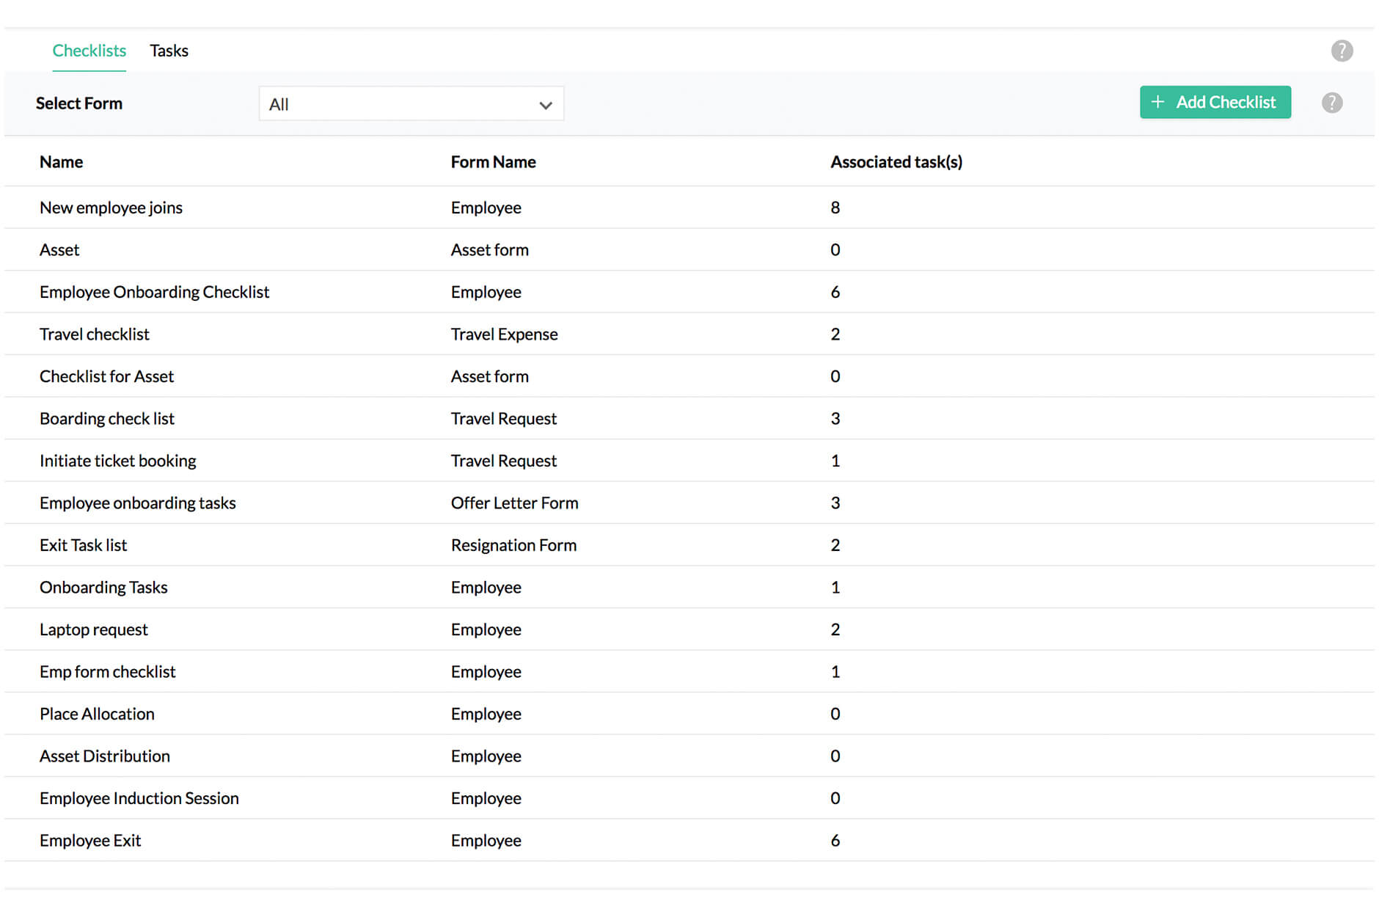Image resolution: width=1379 pixels, height=917 pixels.
Task: Open the Select Form dropdown arrow
Action: pos(545,105)
